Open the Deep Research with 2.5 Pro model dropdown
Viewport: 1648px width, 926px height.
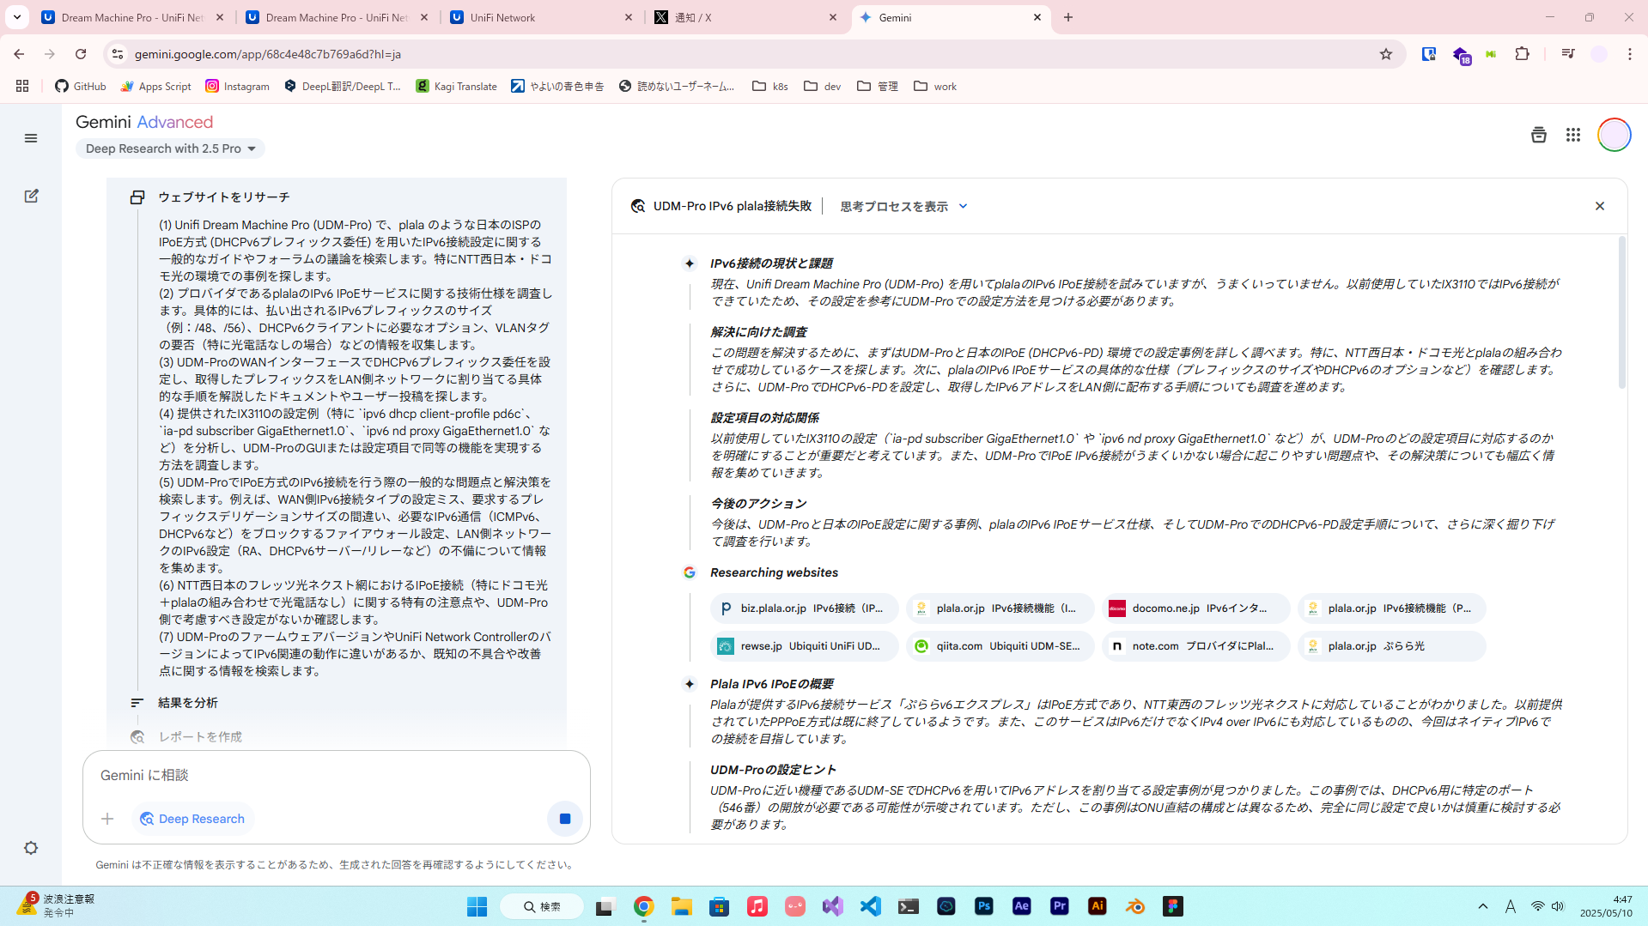click(170, 148)
